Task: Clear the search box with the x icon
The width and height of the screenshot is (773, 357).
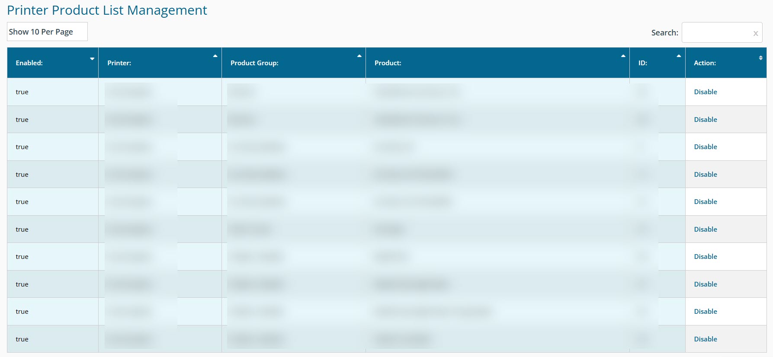Action: tap(755, 33)
